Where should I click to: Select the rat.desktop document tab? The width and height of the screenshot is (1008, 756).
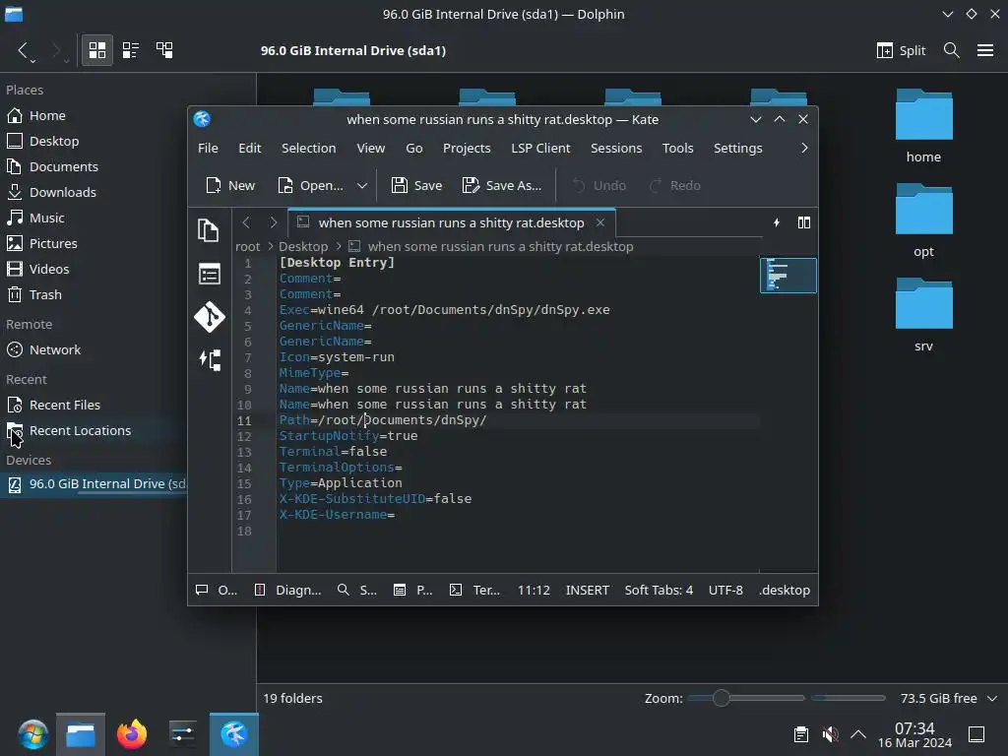pos(451,223)
